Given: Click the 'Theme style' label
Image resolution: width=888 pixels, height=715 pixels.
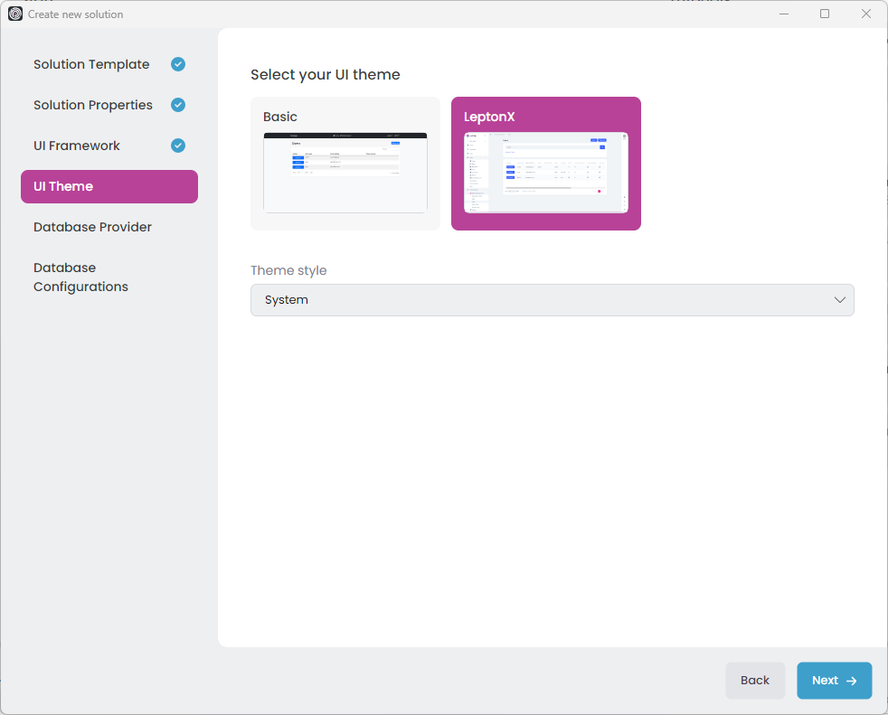Looking at the screenshot, I should (288, 270).
